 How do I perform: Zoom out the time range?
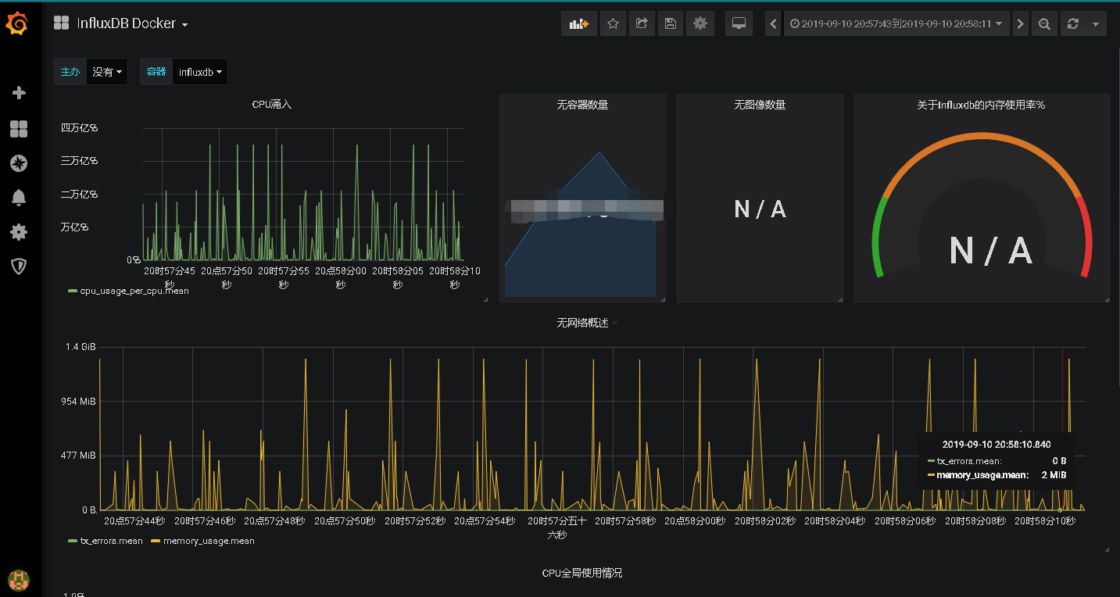(1043, 23)
